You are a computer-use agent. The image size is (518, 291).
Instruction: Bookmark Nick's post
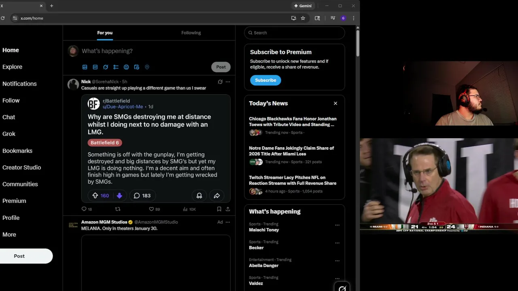pyautogui.click(x=219, y=209)
